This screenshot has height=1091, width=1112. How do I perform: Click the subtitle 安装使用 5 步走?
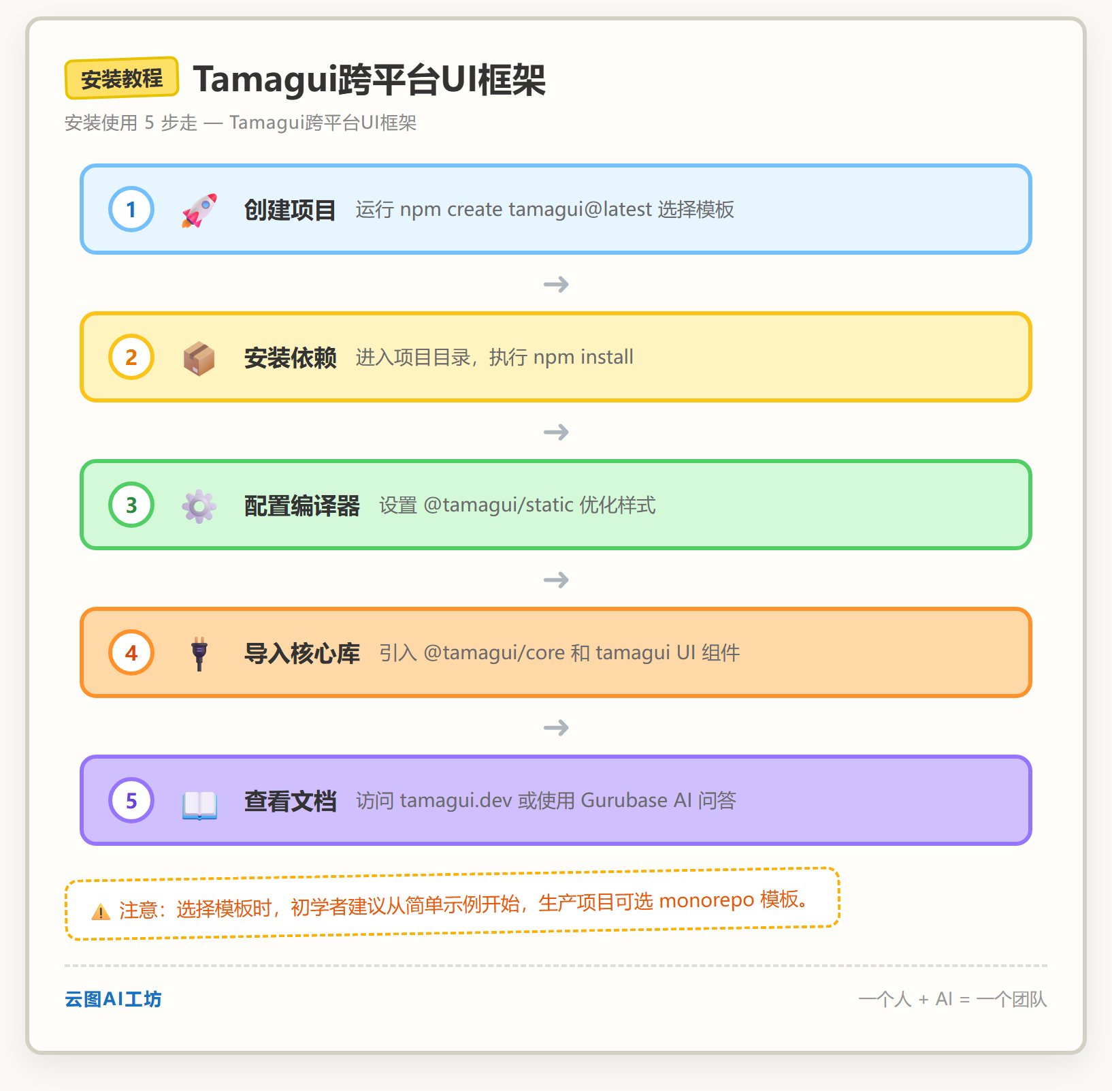(241, 123)
